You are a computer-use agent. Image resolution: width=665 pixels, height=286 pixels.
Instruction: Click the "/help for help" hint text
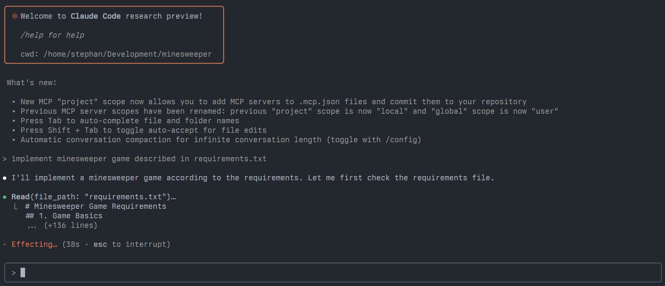[52, 35]
